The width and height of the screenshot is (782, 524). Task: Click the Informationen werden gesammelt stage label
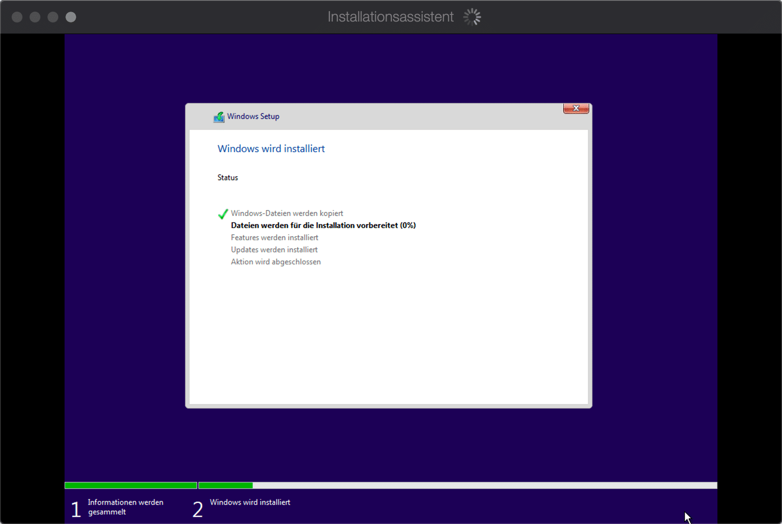coord(126,507)
